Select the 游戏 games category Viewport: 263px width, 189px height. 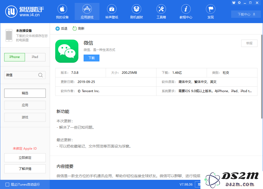[25, 117]
